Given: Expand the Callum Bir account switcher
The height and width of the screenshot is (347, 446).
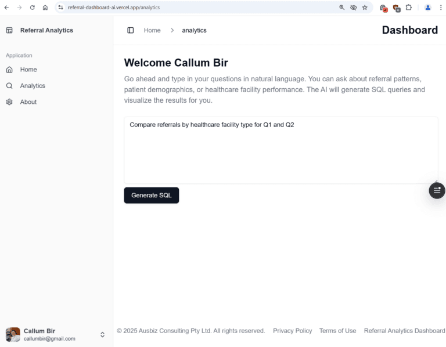Looking at the screenshot, I should pyautogui.click(x=103, y=335).
